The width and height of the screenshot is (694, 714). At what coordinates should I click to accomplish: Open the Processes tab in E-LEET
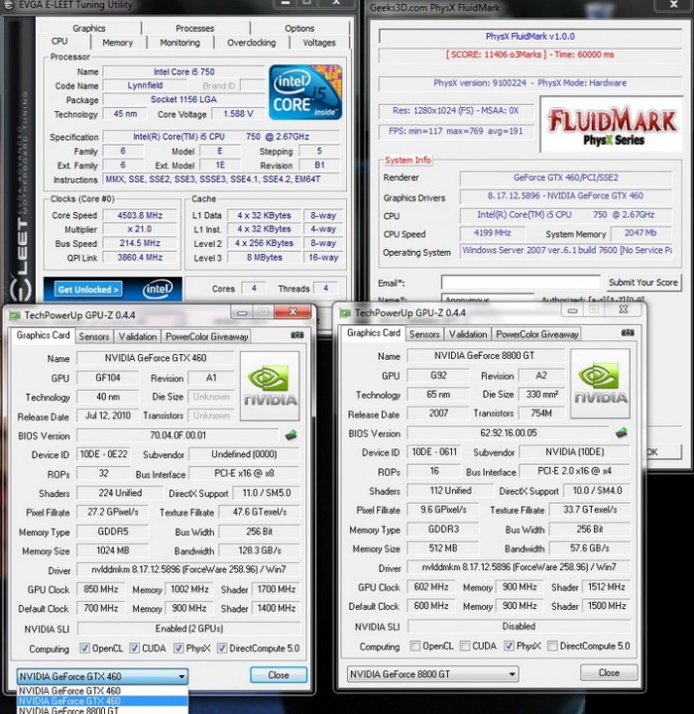(x=195, y=28)
